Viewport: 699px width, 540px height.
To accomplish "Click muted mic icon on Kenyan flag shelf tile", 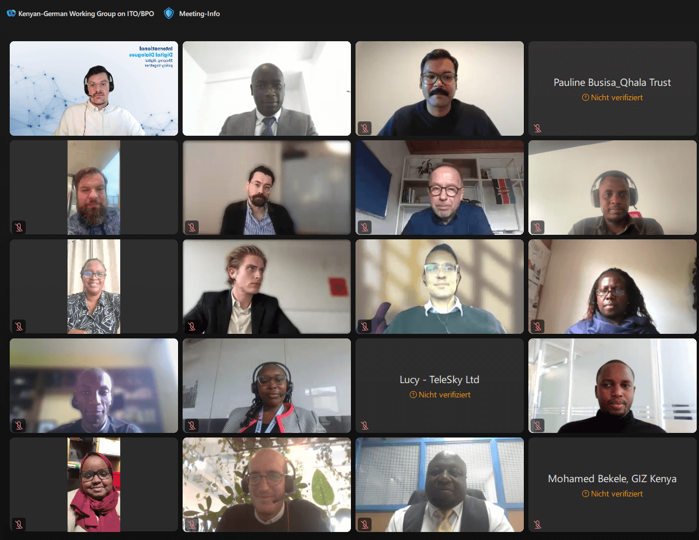I will coord(364,227).
